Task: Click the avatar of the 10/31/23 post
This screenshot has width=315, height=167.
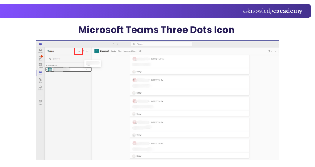Action: (135, 143)
